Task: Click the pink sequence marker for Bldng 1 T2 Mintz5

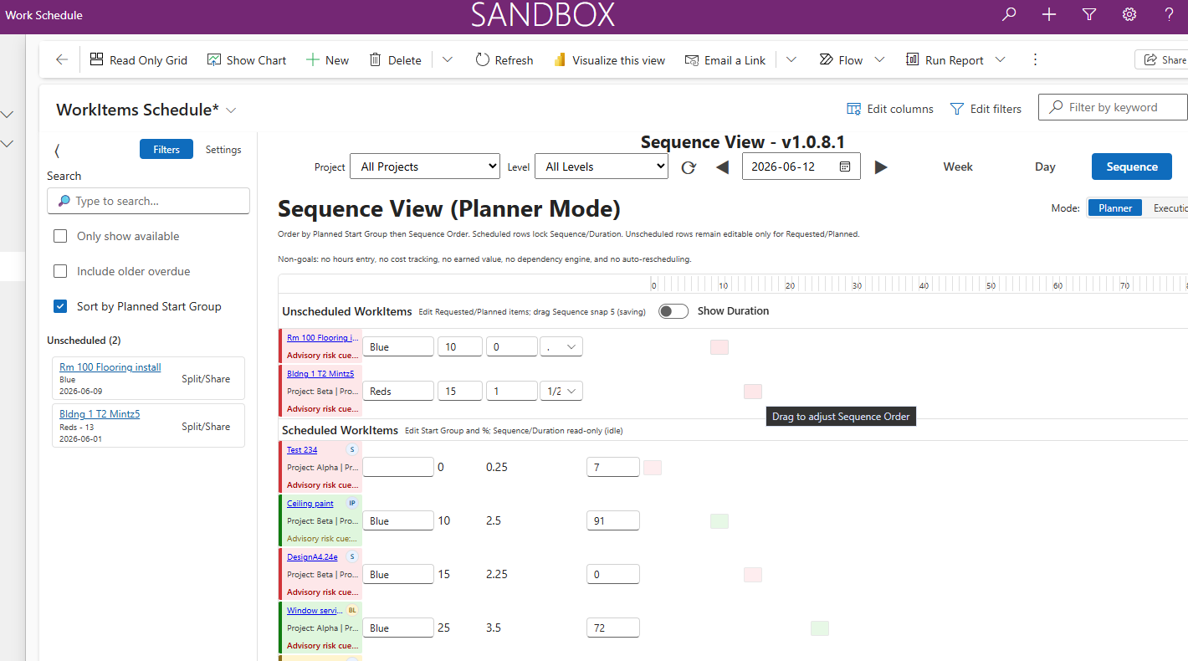Action: [753, 392]
